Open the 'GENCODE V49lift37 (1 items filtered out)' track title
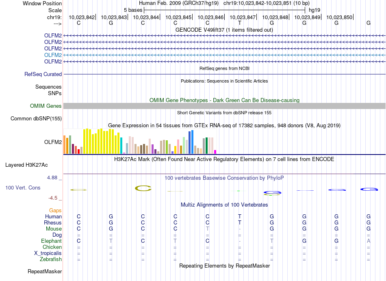 (x=224, y=30)
